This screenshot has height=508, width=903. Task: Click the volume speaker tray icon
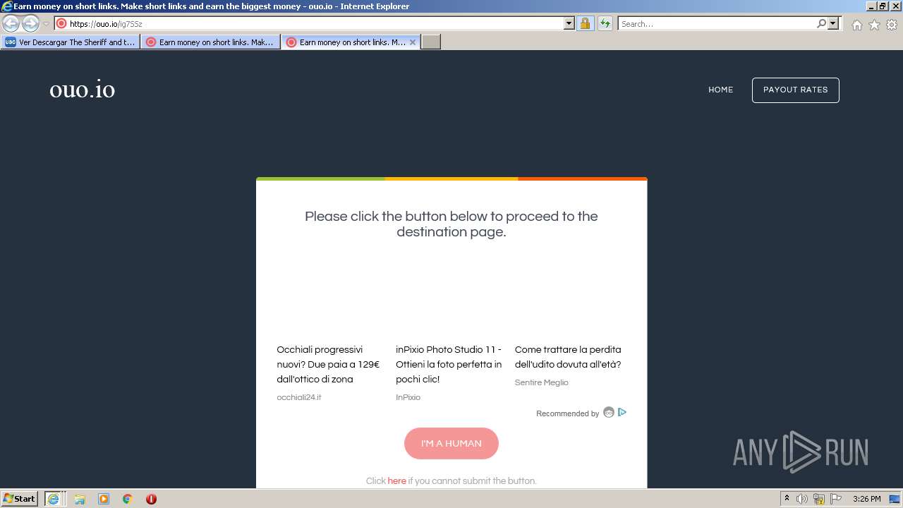802,499
